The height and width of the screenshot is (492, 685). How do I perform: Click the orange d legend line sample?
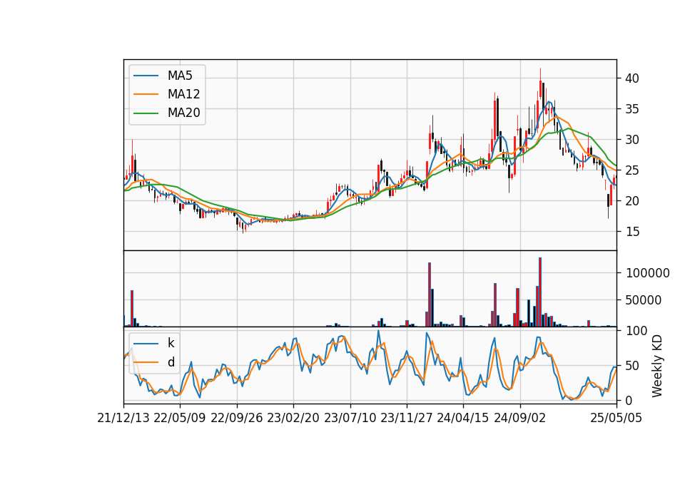pos(146,362)
